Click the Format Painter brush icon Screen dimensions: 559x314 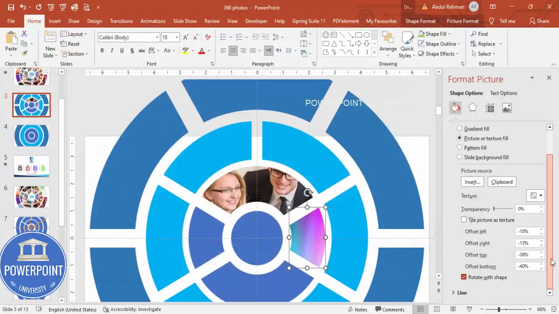click(24, 53)
